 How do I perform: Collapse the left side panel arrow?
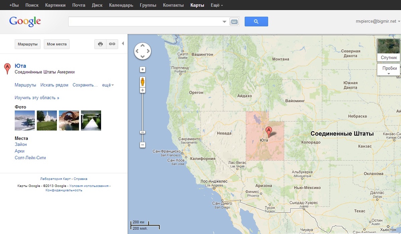pyautogui.click(x=123, y=44)
